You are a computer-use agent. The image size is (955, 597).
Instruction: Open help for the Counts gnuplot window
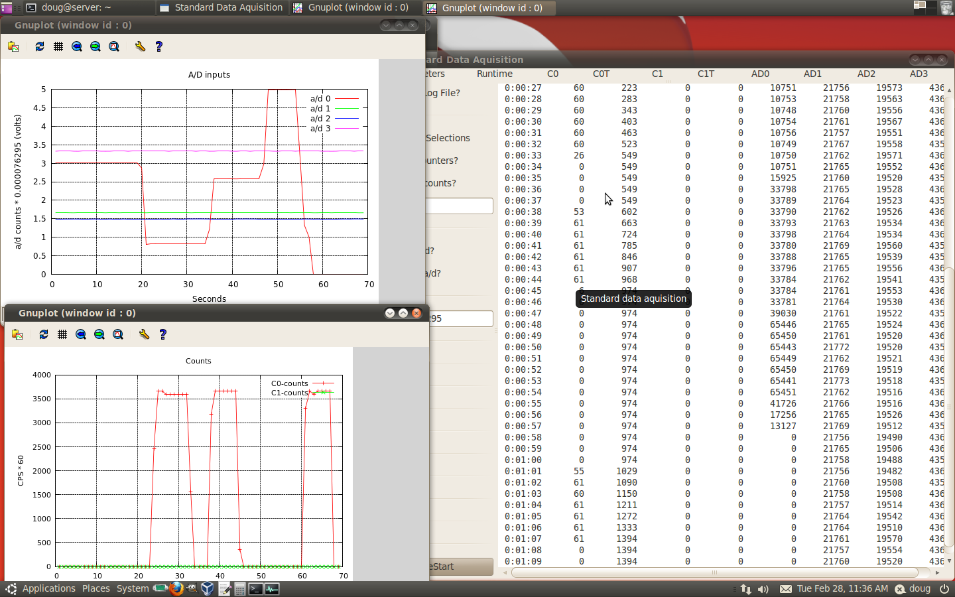pyautogui.click(x=162, y=334)
